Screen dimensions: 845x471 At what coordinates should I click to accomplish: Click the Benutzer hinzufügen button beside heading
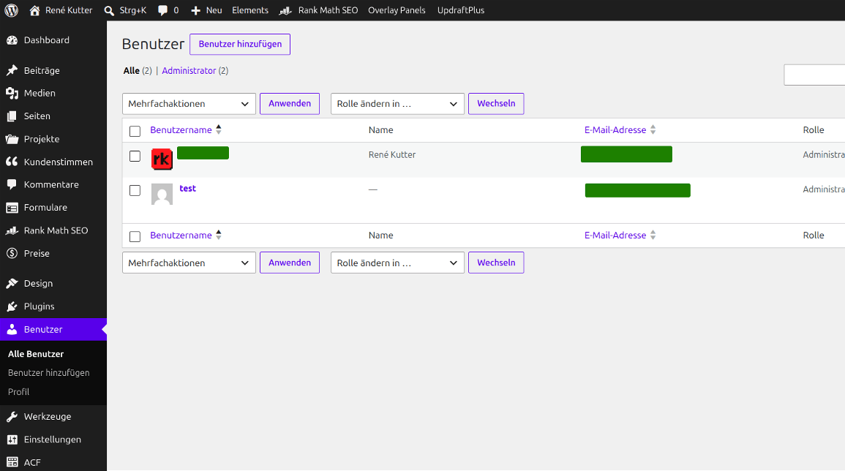[240, 44]
